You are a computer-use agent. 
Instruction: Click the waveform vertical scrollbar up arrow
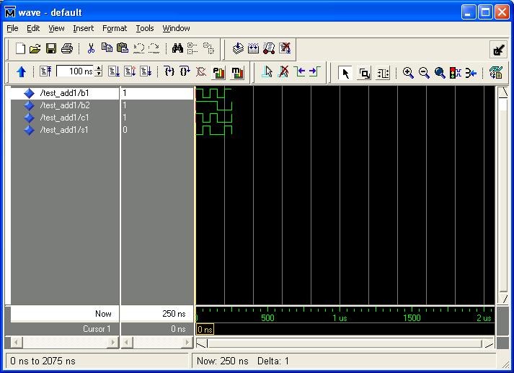[x=503, y=92]
